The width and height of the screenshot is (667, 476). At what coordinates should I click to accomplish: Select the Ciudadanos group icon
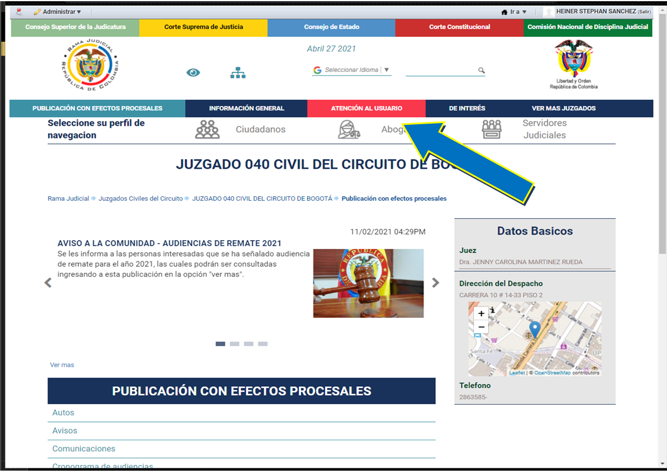coord(207,130)
